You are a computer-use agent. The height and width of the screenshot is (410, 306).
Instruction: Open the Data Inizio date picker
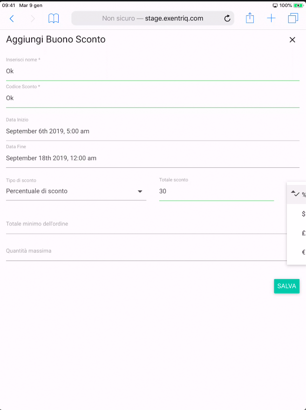(152, 131)
